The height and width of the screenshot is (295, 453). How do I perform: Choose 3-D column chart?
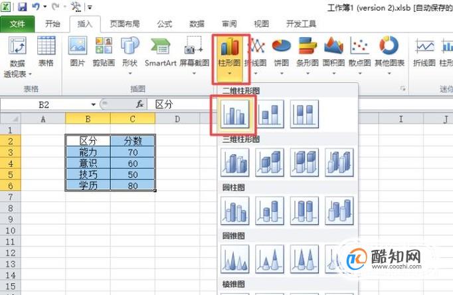coord(339,162)
